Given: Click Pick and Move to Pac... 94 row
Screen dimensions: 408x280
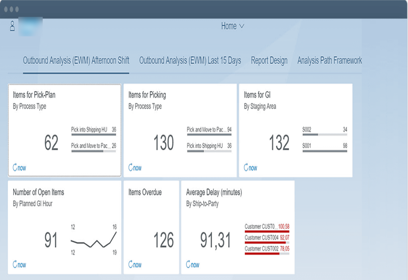Looking at the screenshot, I should pyautogui.click(x=209, y=131).
